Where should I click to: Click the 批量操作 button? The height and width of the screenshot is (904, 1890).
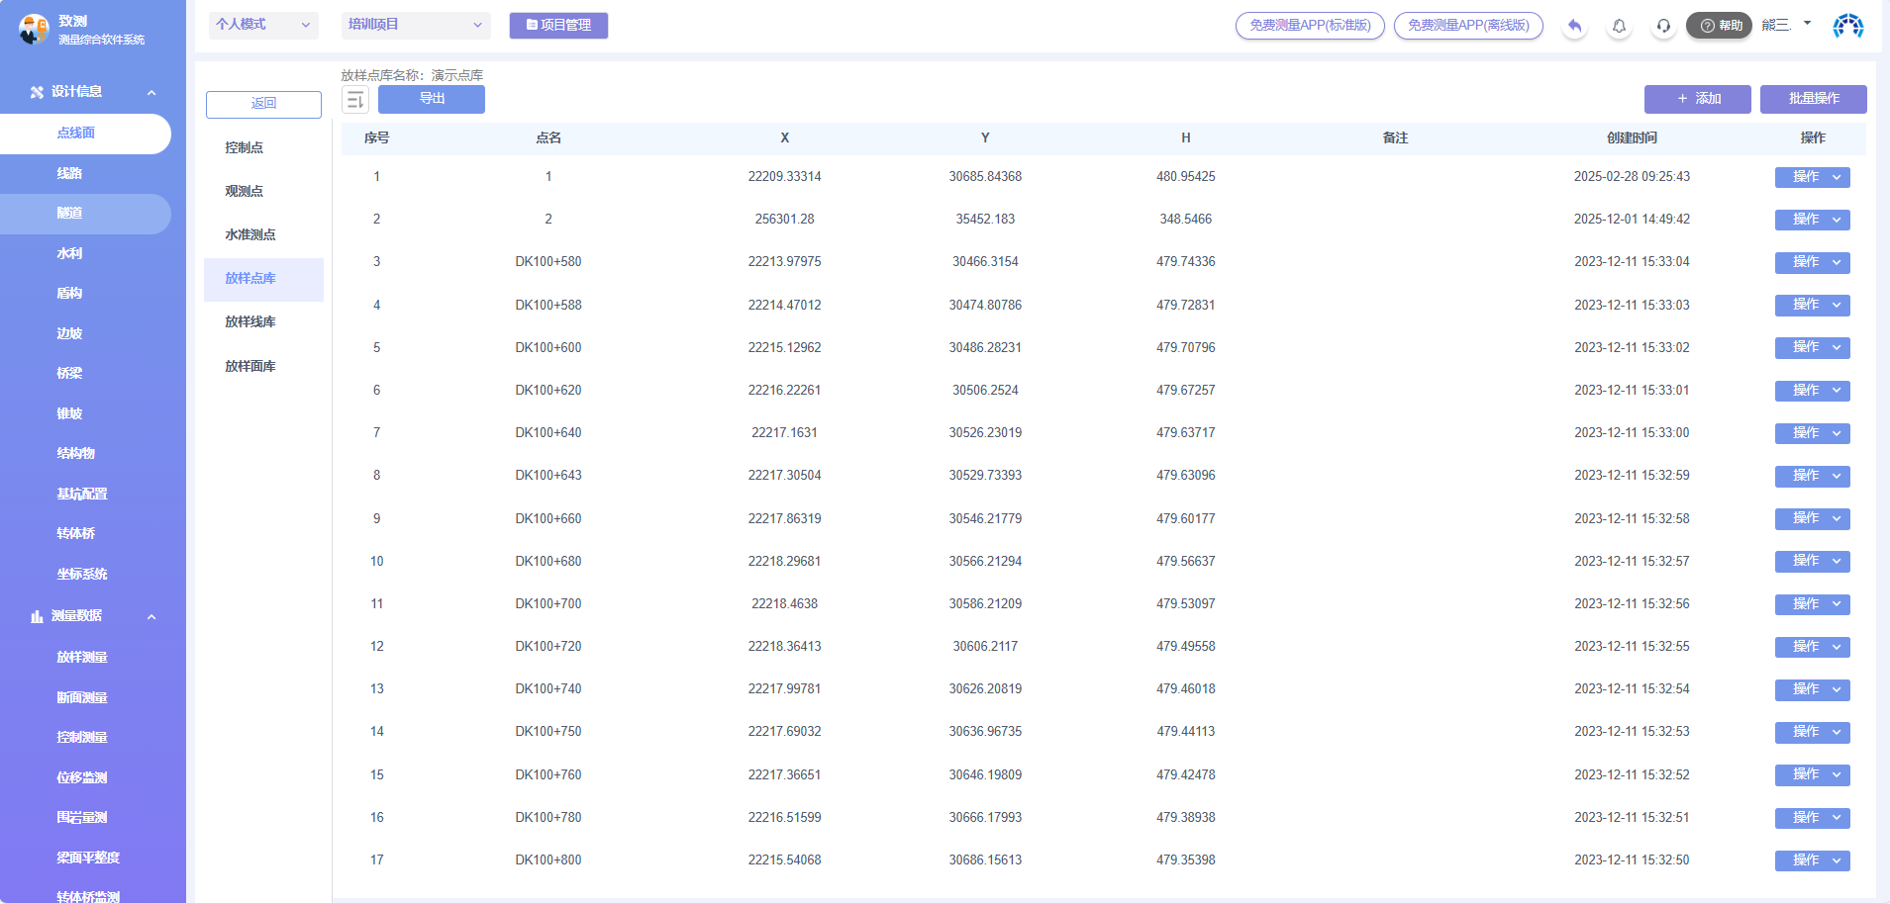[1813, 99]
